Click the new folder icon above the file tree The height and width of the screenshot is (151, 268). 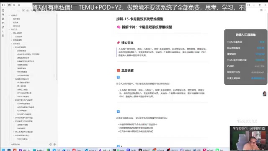28,10
